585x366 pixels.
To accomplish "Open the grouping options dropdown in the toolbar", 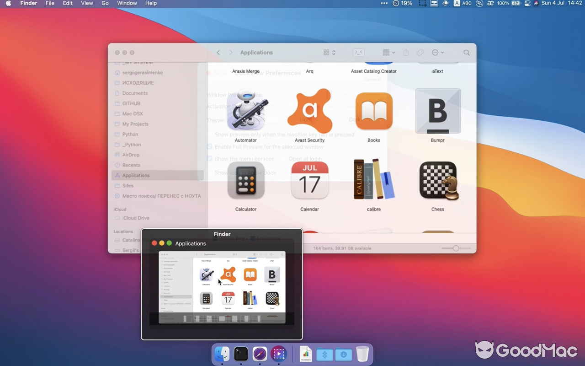I will click(x=388, y=52).
